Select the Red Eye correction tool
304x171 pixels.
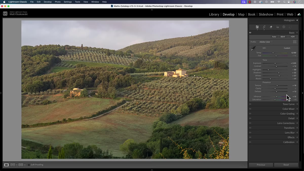[277, 27]
